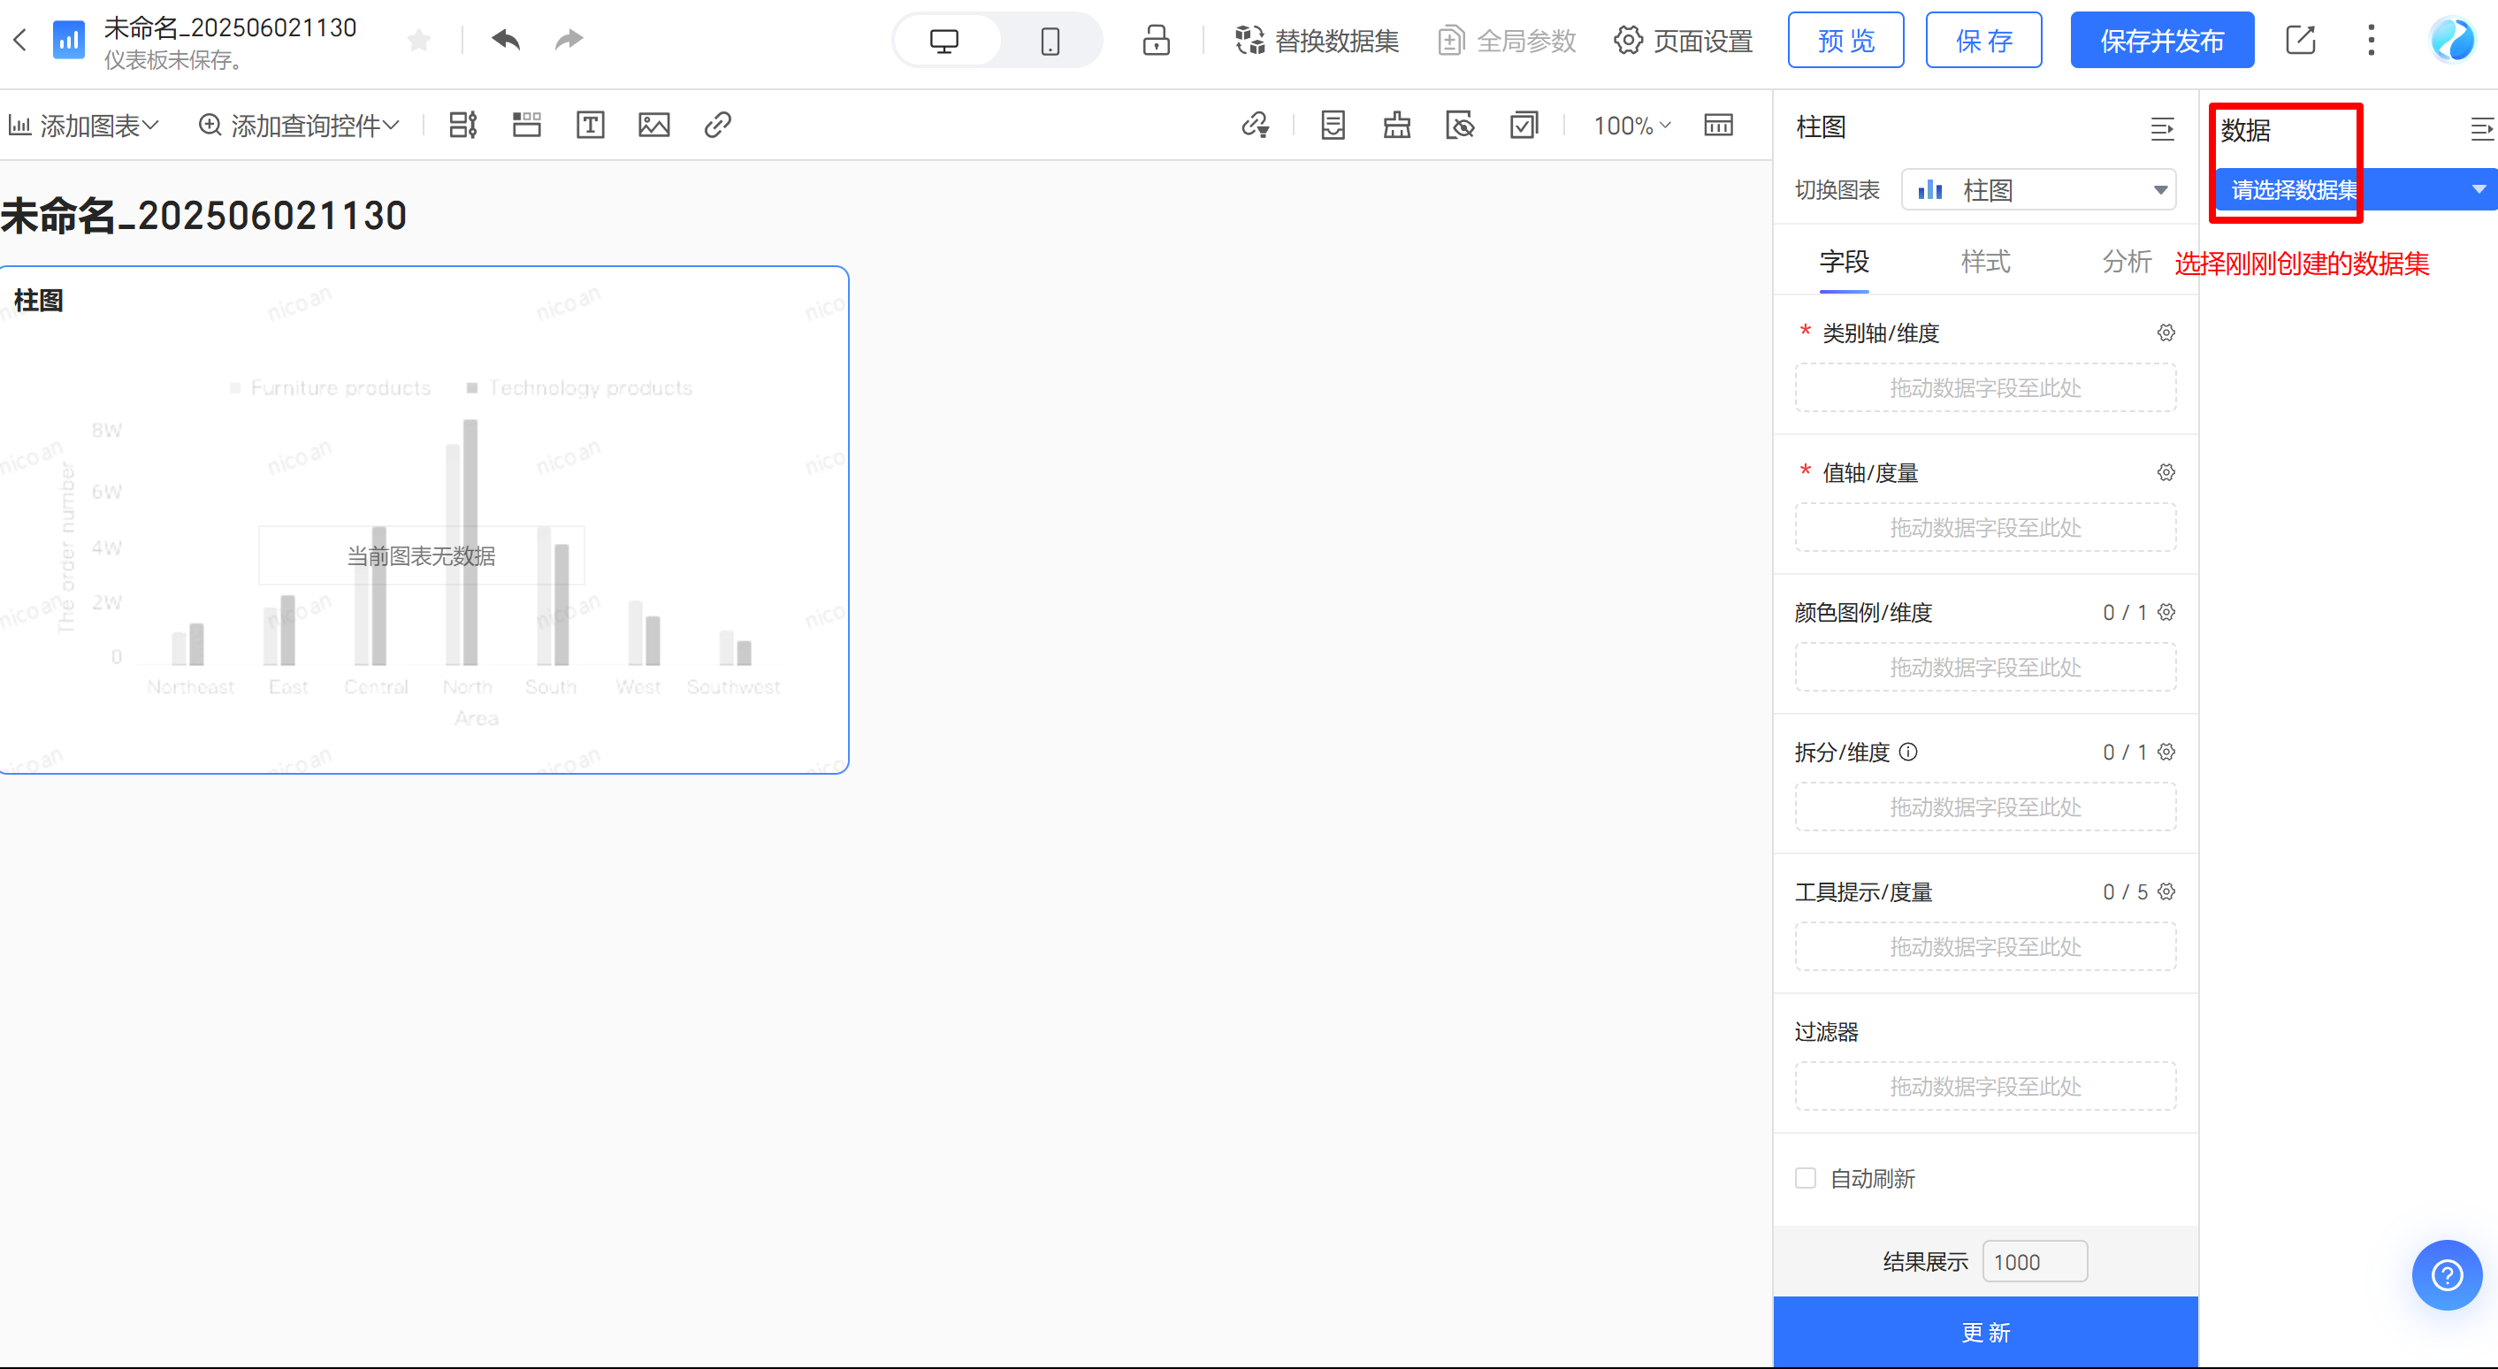The width and height of the screenshot is (2498, 1369).
Task: Switch to mobile layout view
Action: tap(1050, 41)
